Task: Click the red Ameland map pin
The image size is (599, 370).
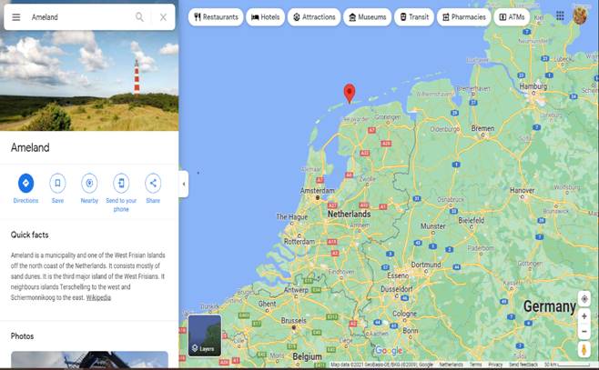Action: (349, 92)
